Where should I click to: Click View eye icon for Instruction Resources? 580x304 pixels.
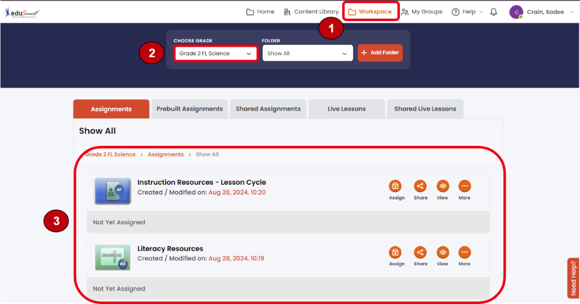[x=442, y=186]
